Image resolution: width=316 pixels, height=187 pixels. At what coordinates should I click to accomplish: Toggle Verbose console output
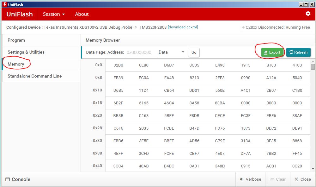point(251,179)
